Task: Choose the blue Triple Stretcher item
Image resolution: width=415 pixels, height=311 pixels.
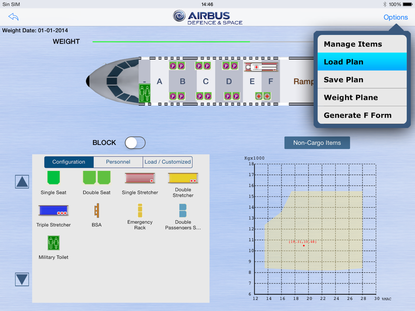Action: click(53, 211)
